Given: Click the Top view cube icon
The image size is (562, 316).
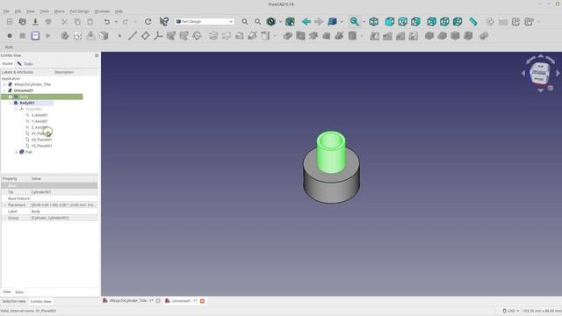Looking at the screenshot, I should [402, 21].
